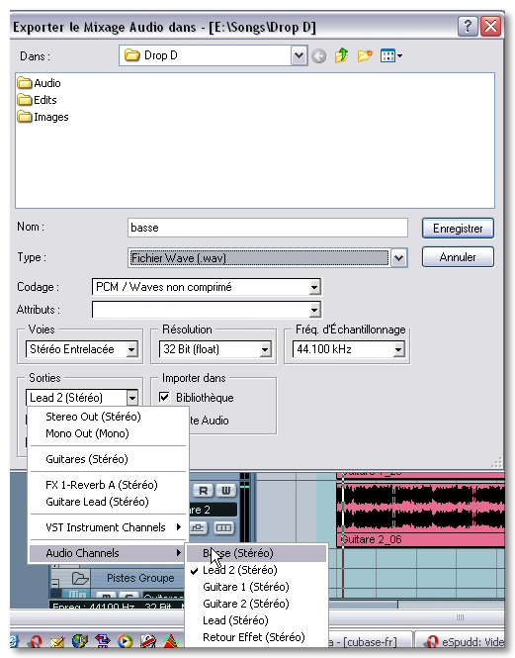Click the FTP arrows icon in the taskbar
Screen dimensions: 515x658
[103, 641]
